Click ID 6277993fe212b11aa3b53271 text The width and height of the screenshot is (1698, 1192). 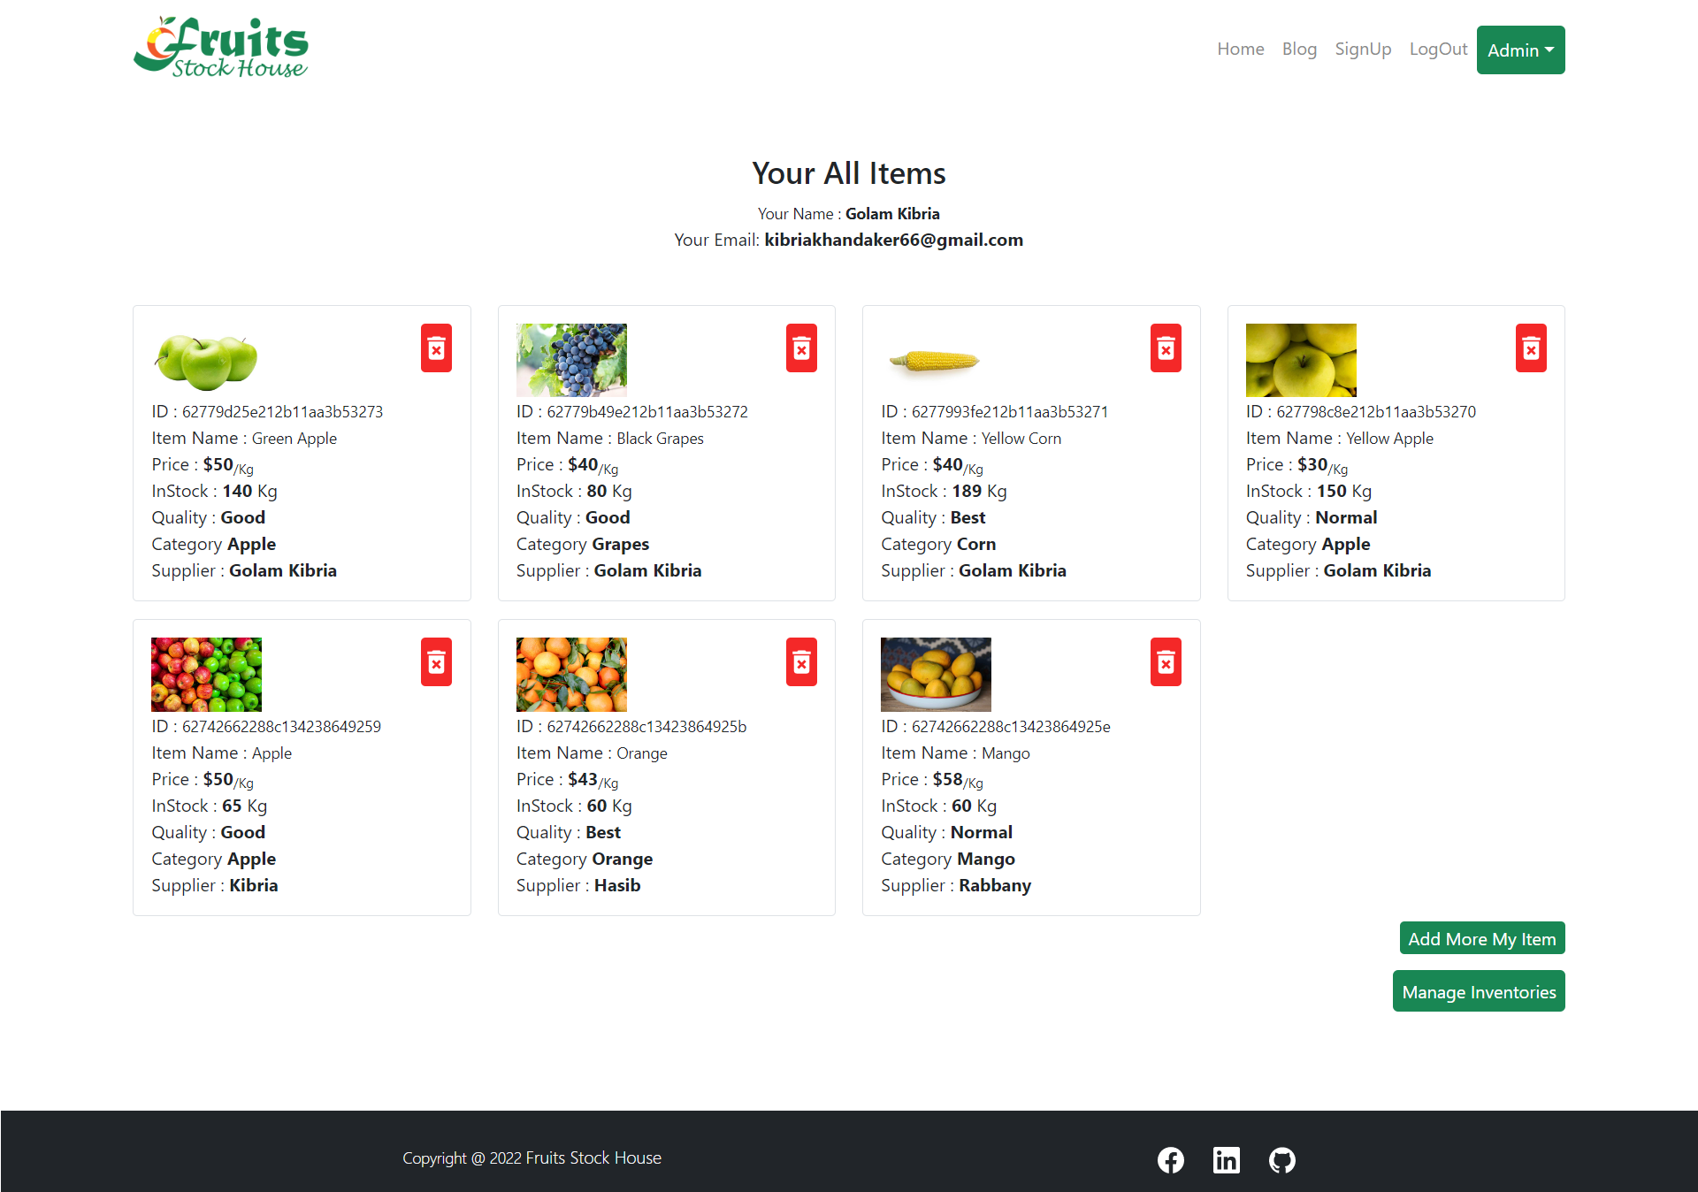[x=994, y=412]
